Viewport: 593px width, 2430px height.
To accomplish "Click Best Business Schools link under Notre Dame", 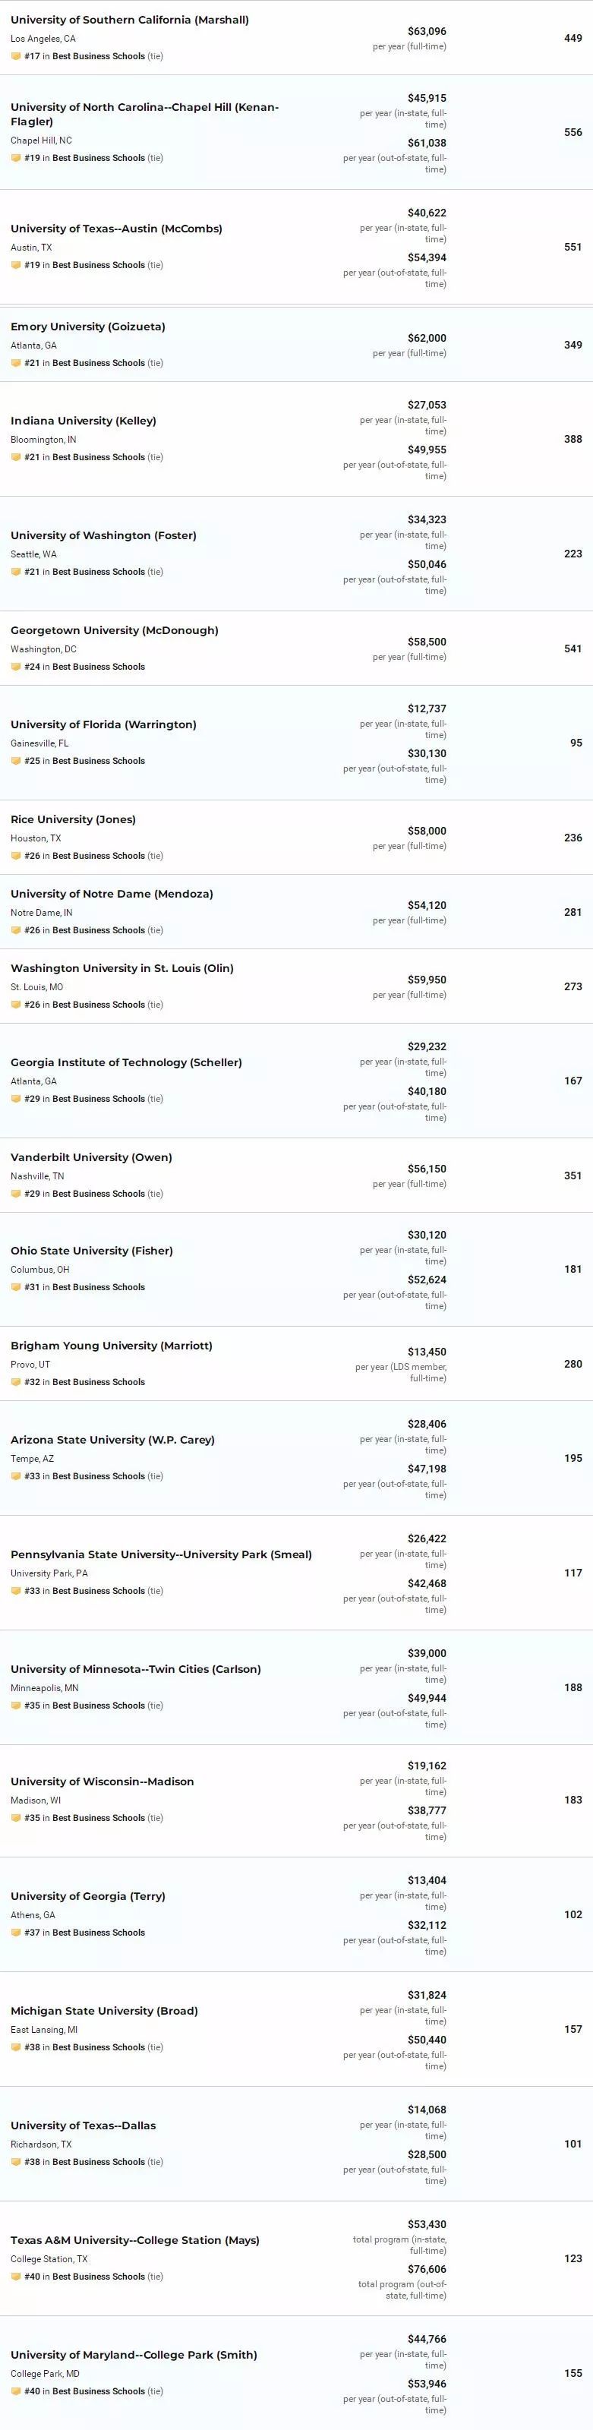I will [99, 931].
